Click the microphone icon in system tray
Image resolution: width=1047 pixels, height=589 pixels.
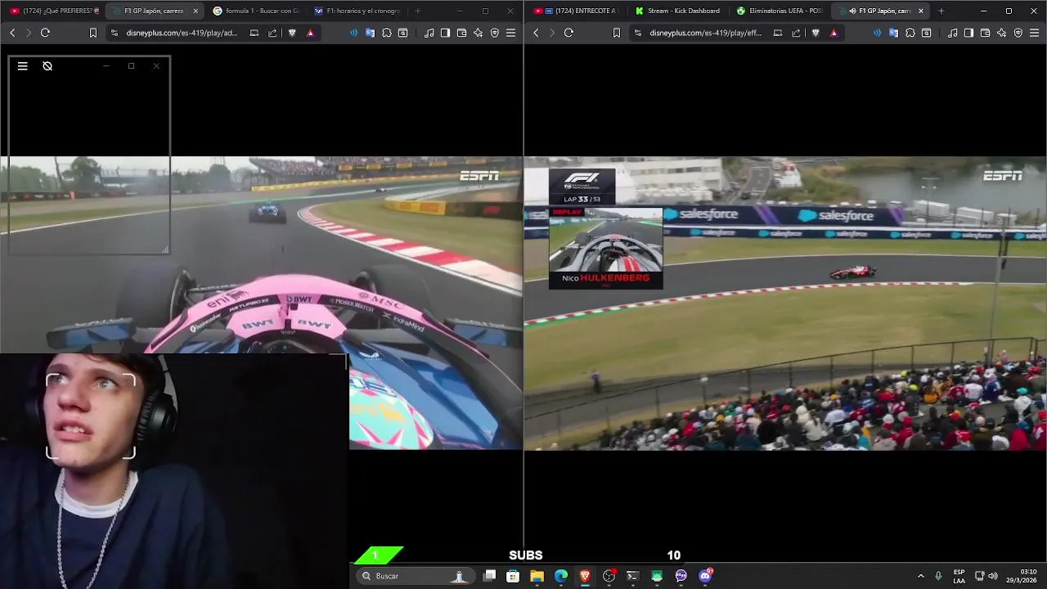(x=938, y=576)
